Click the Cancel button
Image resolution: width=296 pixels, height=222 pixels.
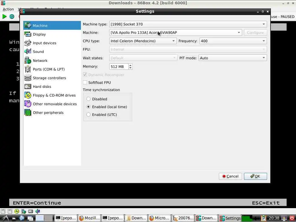click(230, 176)
